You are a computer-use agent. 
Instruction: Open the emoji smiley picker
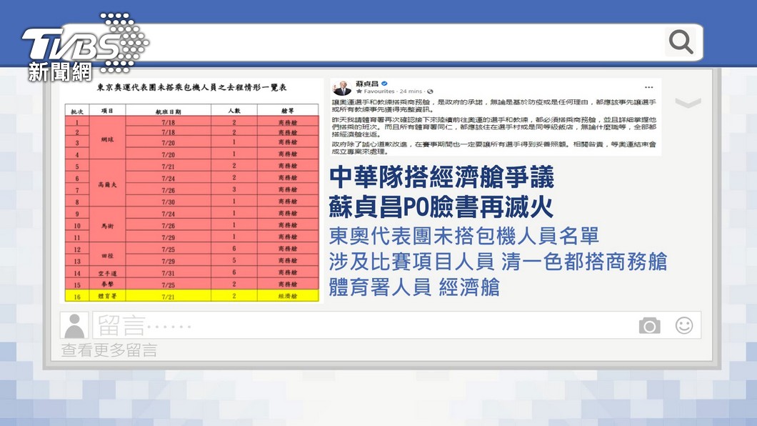[683, 325]
